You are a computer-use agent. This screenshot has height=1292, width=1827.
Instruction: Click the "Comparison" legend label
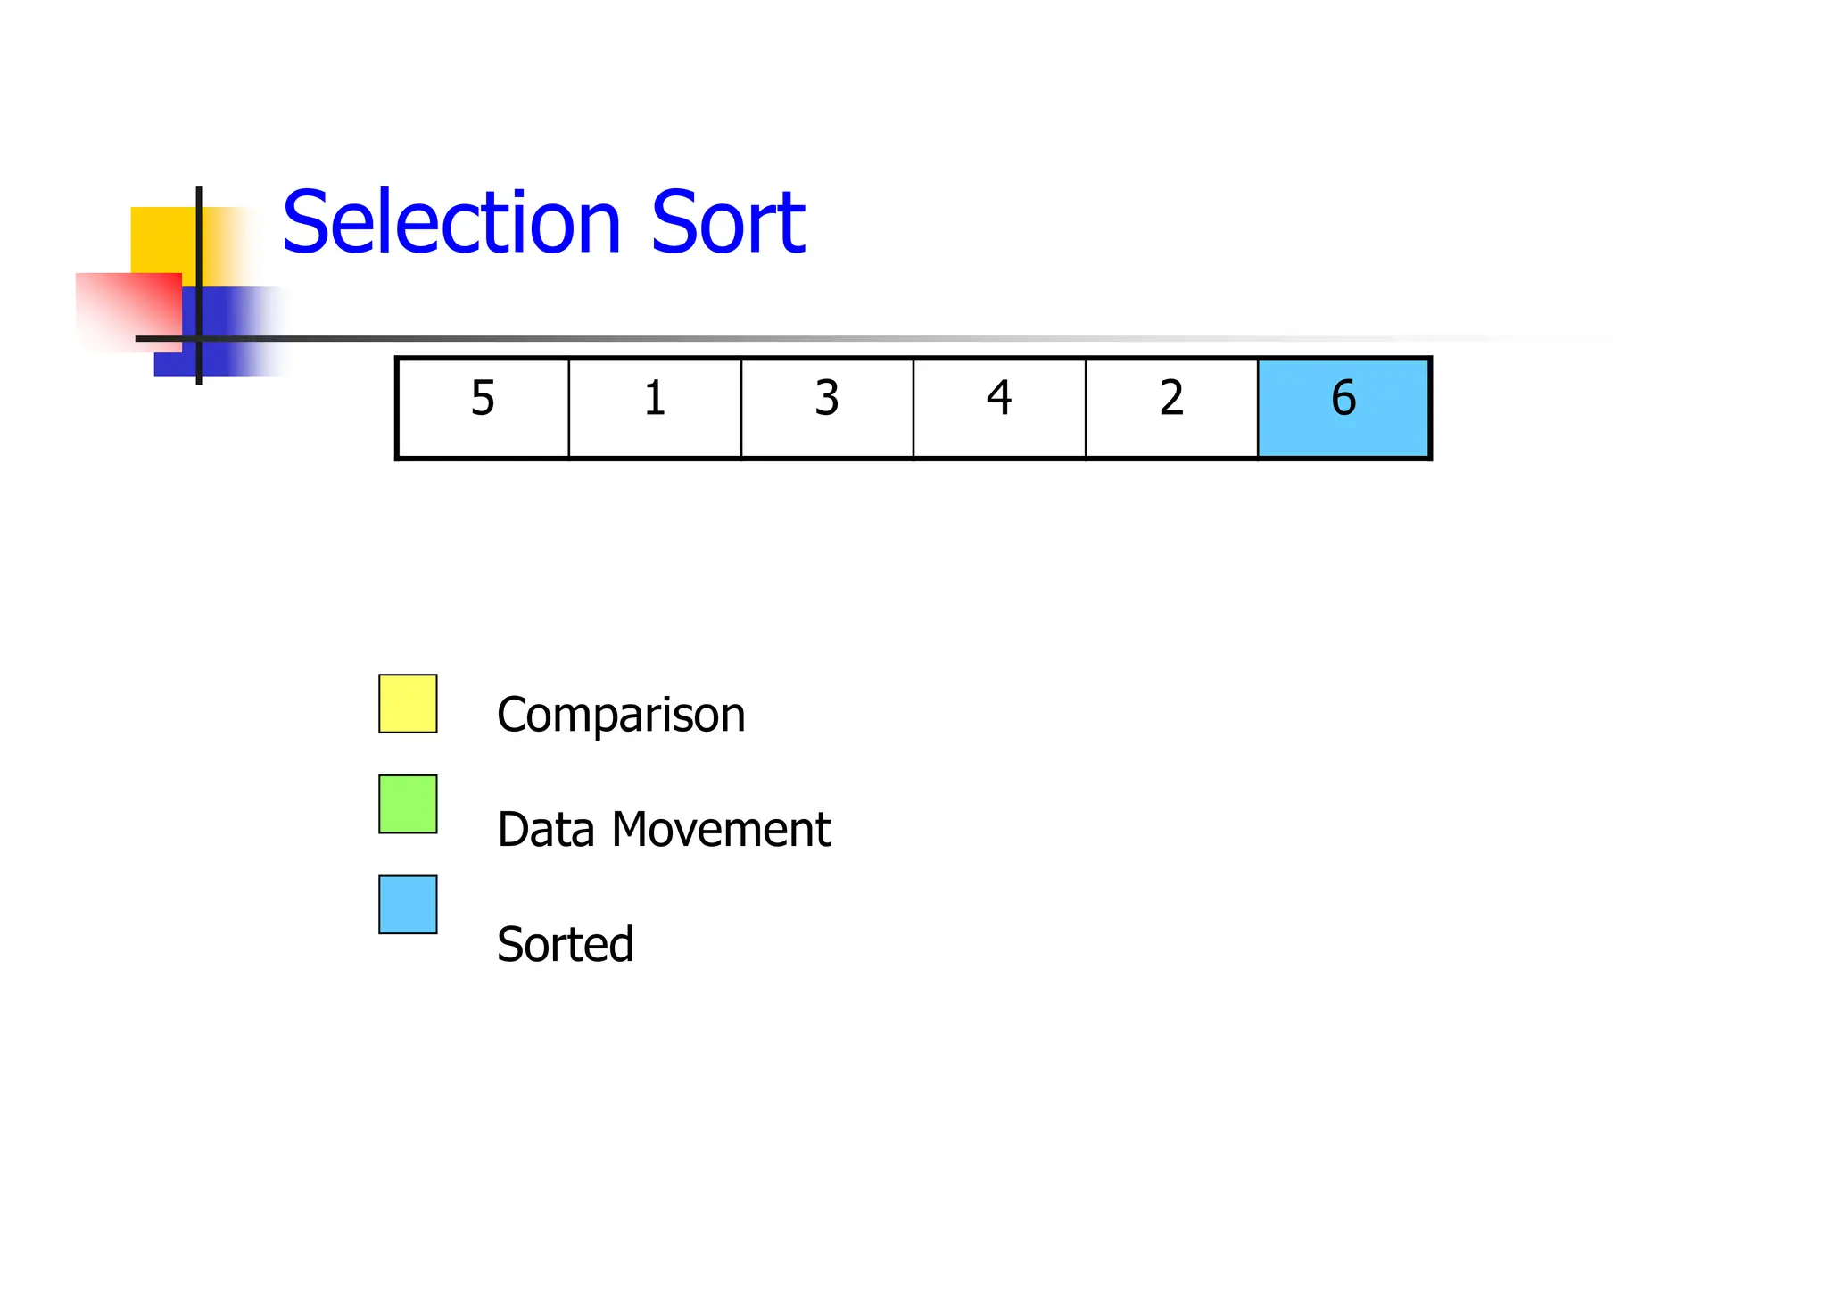click(621, 715)
